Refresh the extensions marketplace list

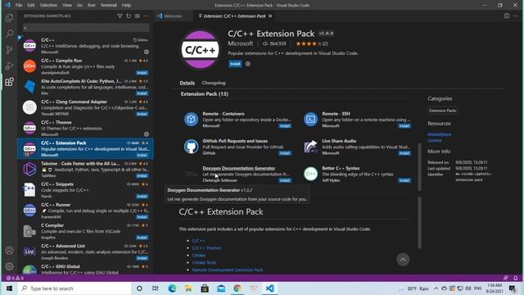click(129, 16)
